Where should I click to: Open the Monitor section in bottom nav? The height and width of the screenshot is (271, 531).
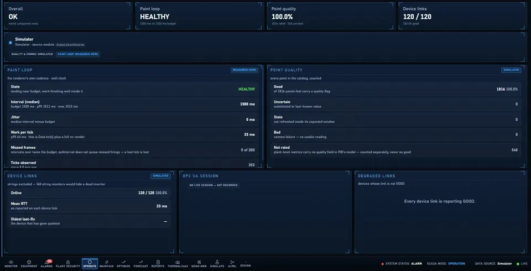coord(11,264)
